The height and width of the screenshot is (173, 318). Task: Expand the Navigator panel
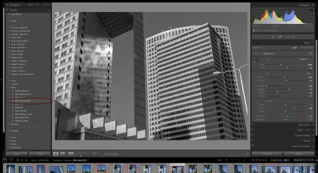(7, 5)
